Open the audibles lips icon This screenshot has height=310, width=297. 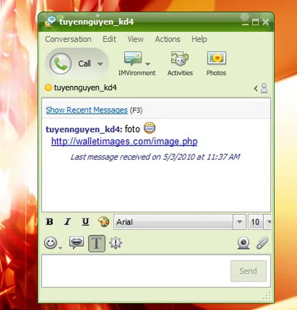(x=77, y=242)
